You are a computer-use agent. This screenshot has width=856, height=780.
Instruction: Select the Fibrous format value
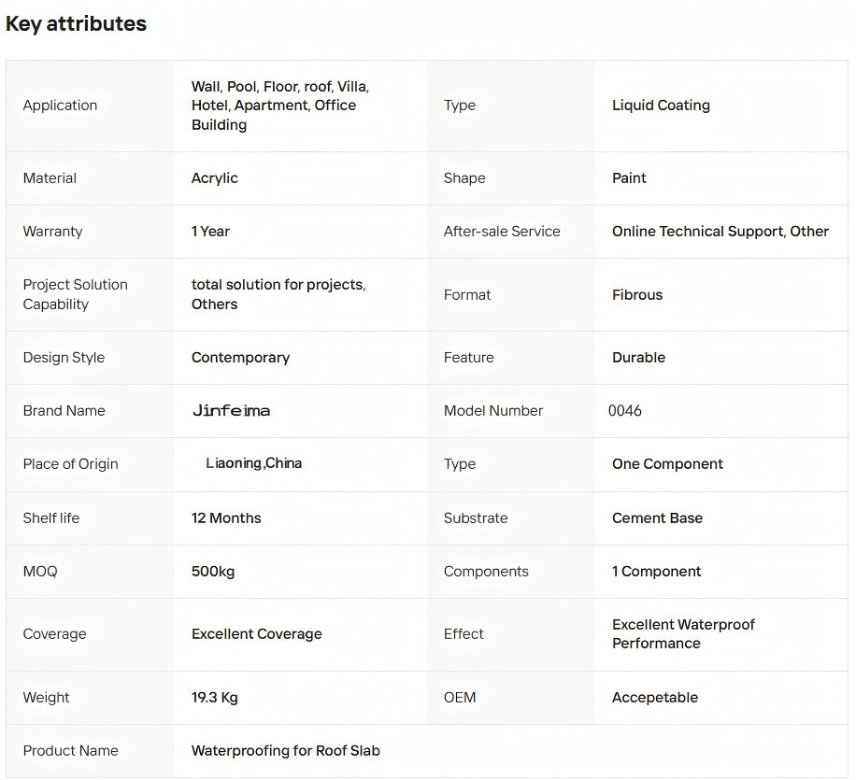(637, 295)
